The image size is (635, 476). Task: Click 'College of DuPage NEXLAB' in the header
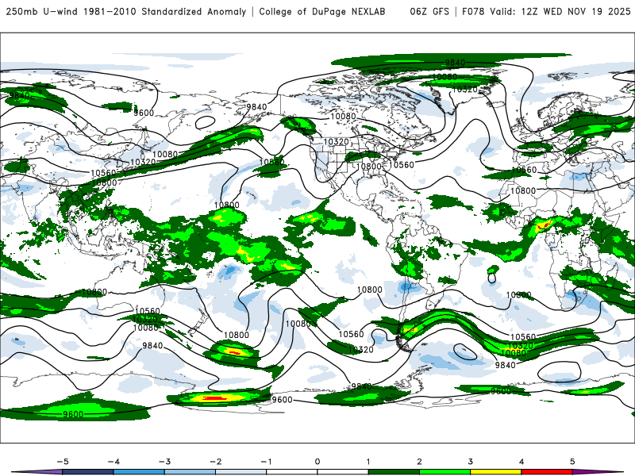[x=322, y=12]
